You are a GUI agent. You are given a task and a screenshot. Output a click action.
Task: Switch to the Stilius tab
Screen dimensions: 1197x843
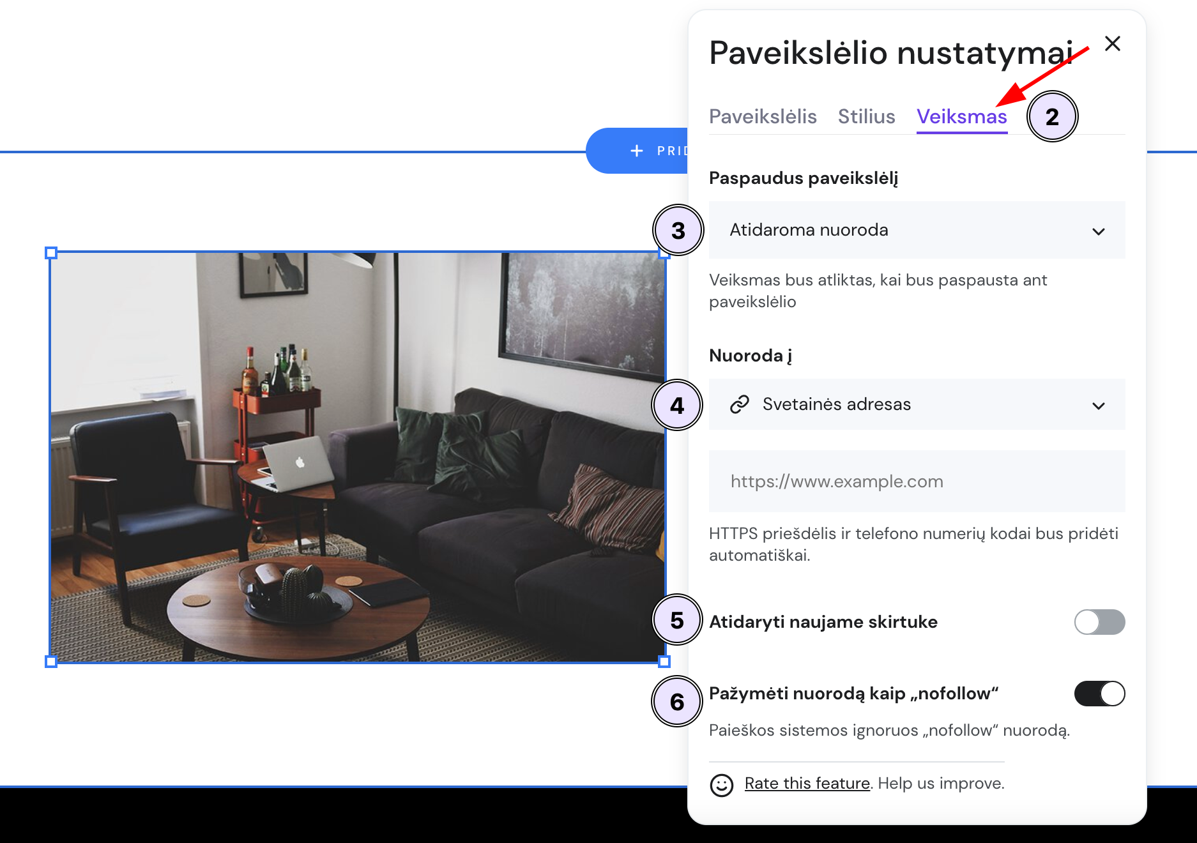pos(866,116)
